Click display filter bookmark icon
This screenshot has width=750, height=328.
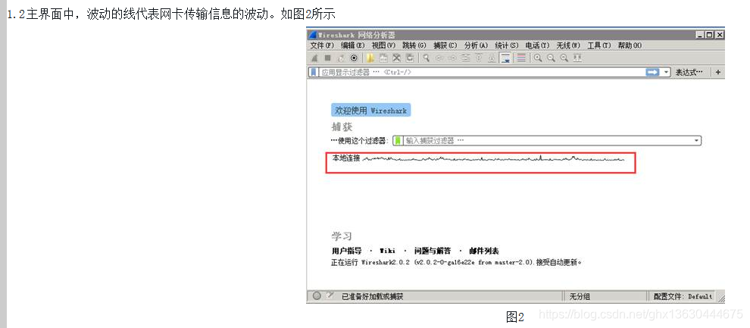coord(314,72)
